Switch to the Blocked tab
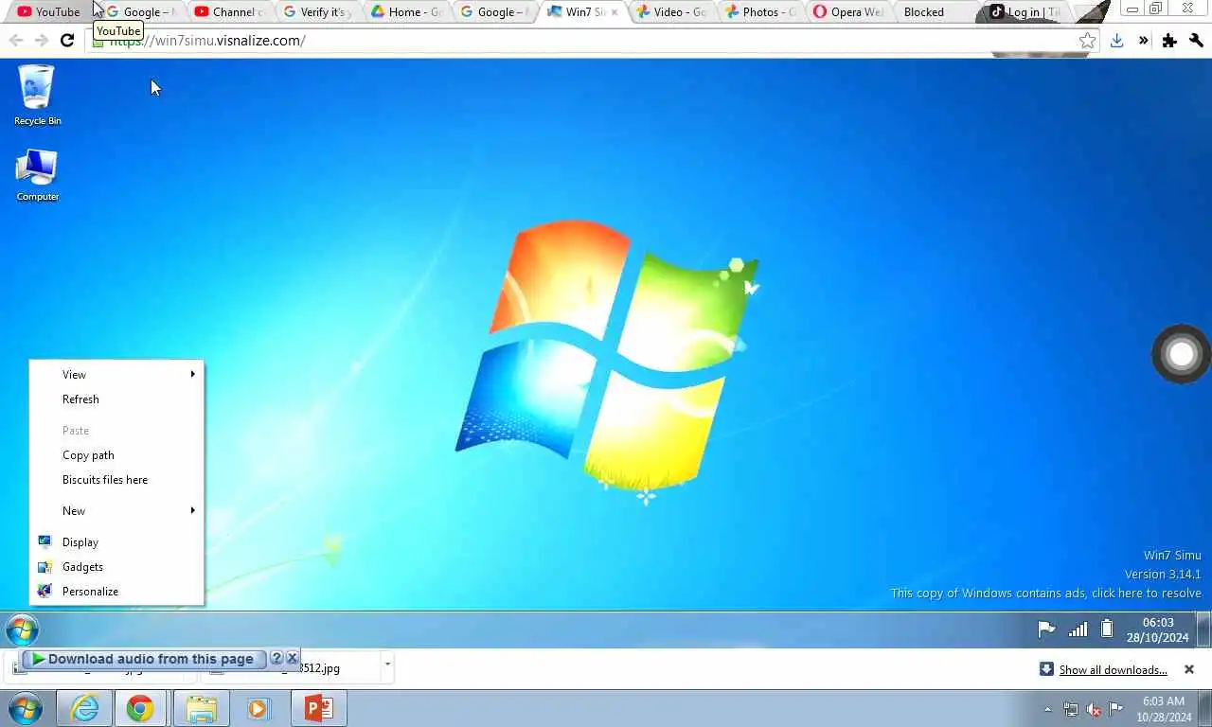The width and height of the screenshot is (1212, 727). click(933, 12)
